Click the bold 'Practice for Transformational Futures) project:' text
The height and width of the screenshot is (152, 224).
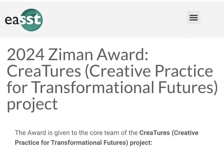pyautogui.click(x=84, y=142)
